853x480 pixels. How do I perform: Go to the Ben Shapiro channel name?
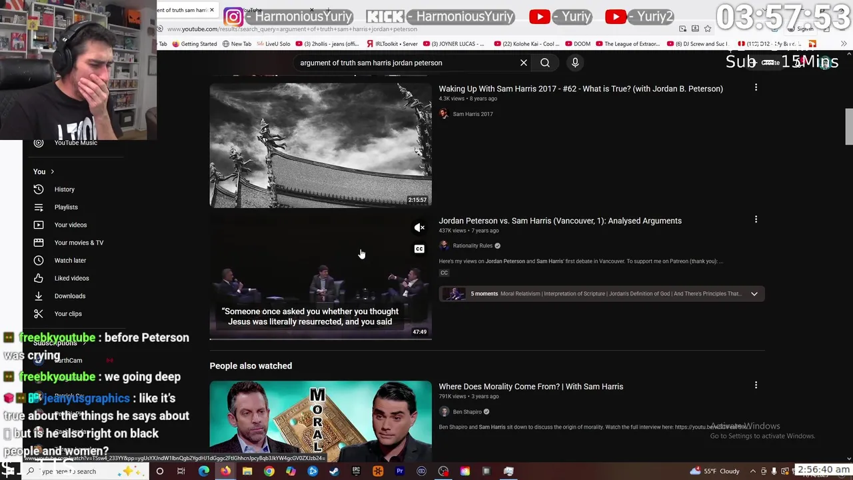[467, 412]
